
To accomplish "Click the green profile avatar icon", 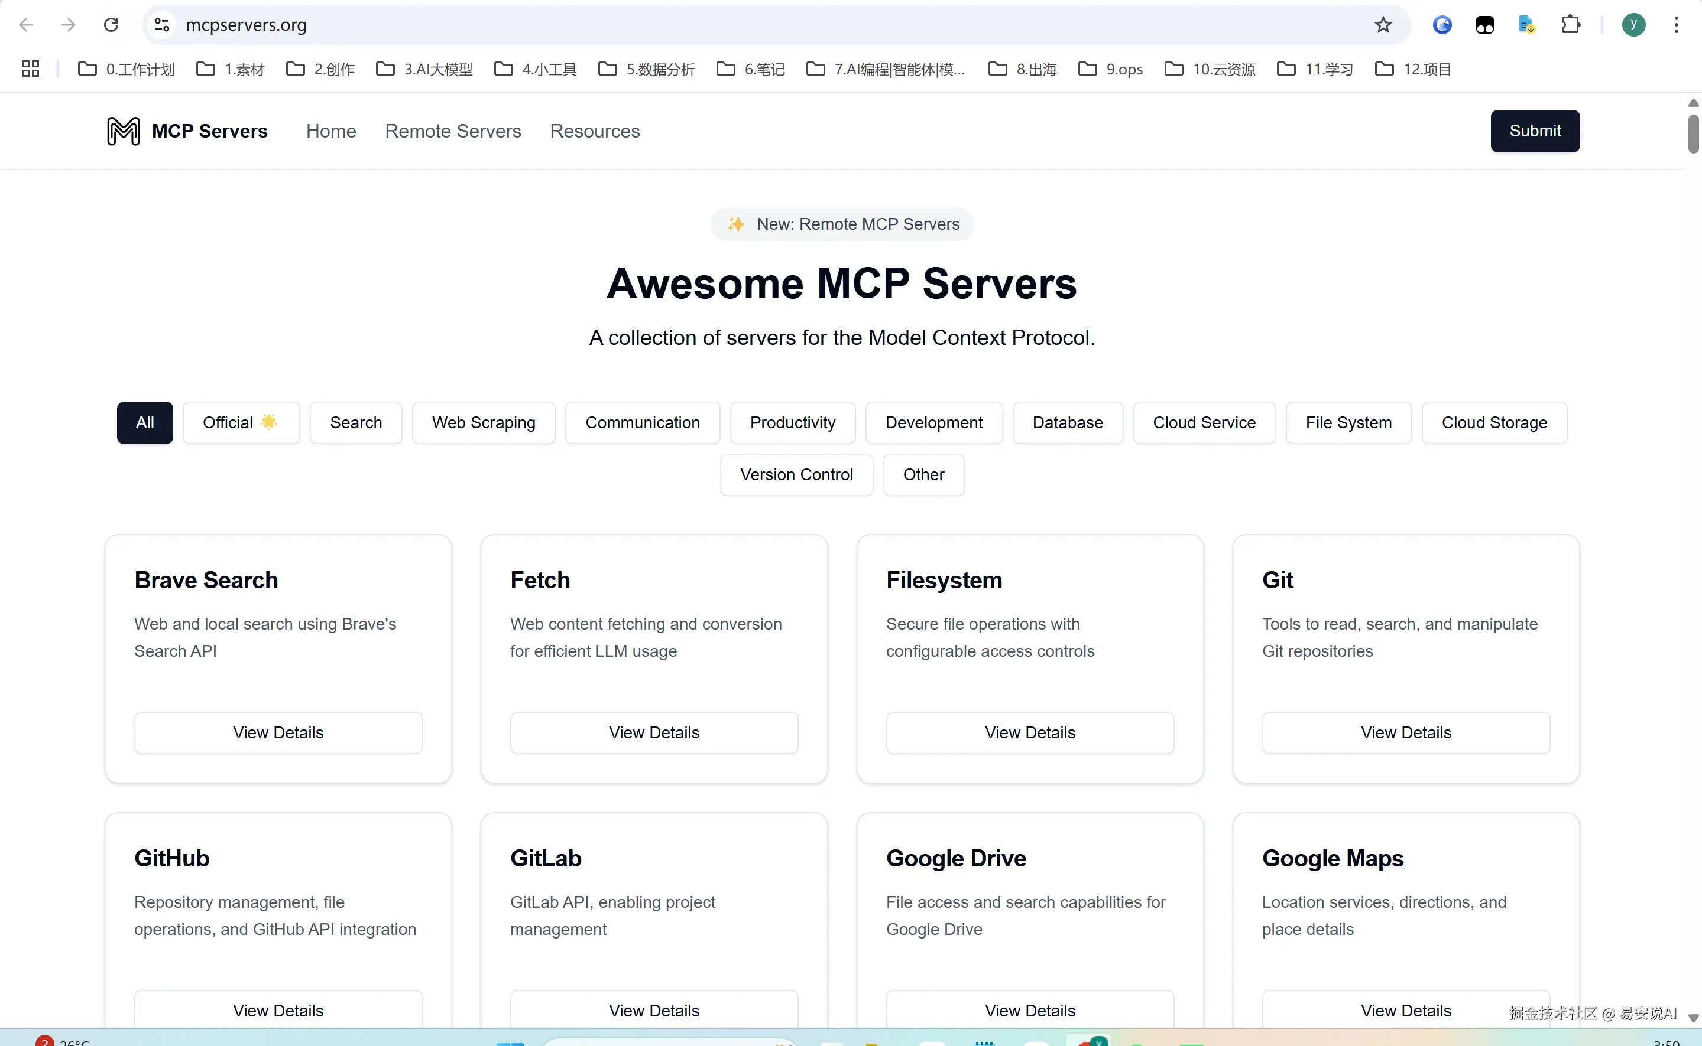I will pos(1633,25).
